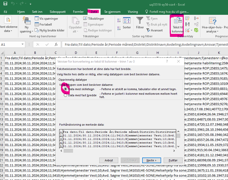228x180 pixels.
Task: Open the Fil tab
Action: point(6,12)
